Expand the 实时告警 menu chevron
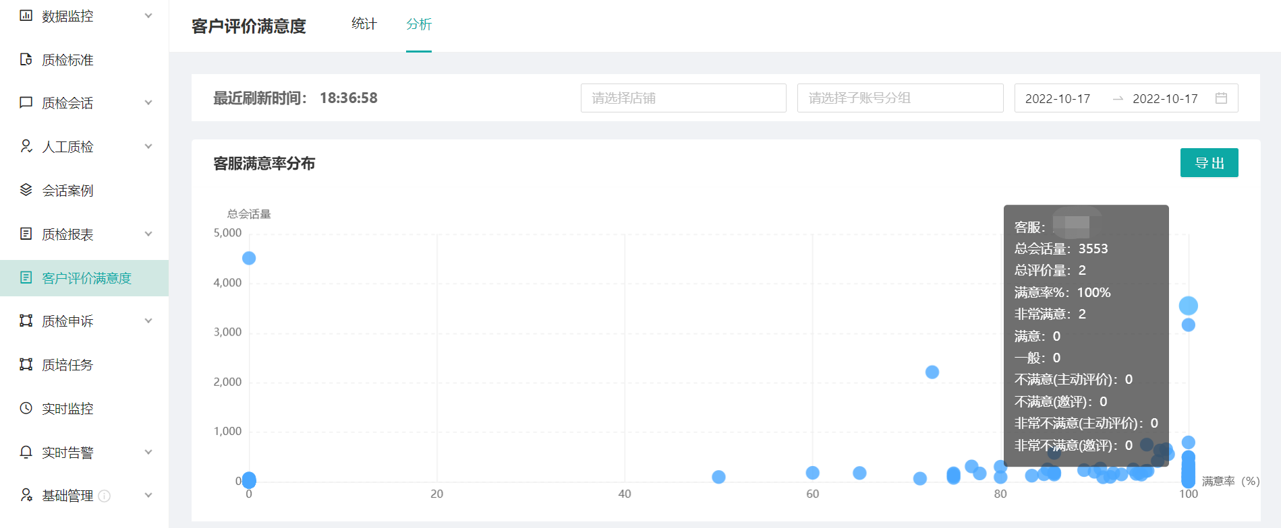The image size is (1281, 528). pos(148,452)
